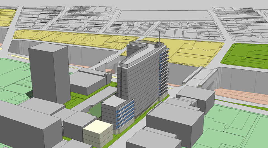Click the translucent green panel beside the podium

(x=95, y=112)
